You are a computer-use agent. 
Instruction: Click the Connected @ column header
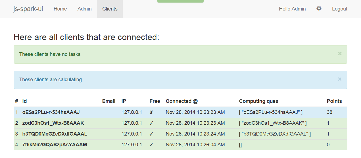pyautogui.click(x=182, y=101)
